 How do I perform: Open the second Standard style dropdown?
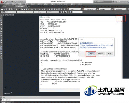click(120, 9)
